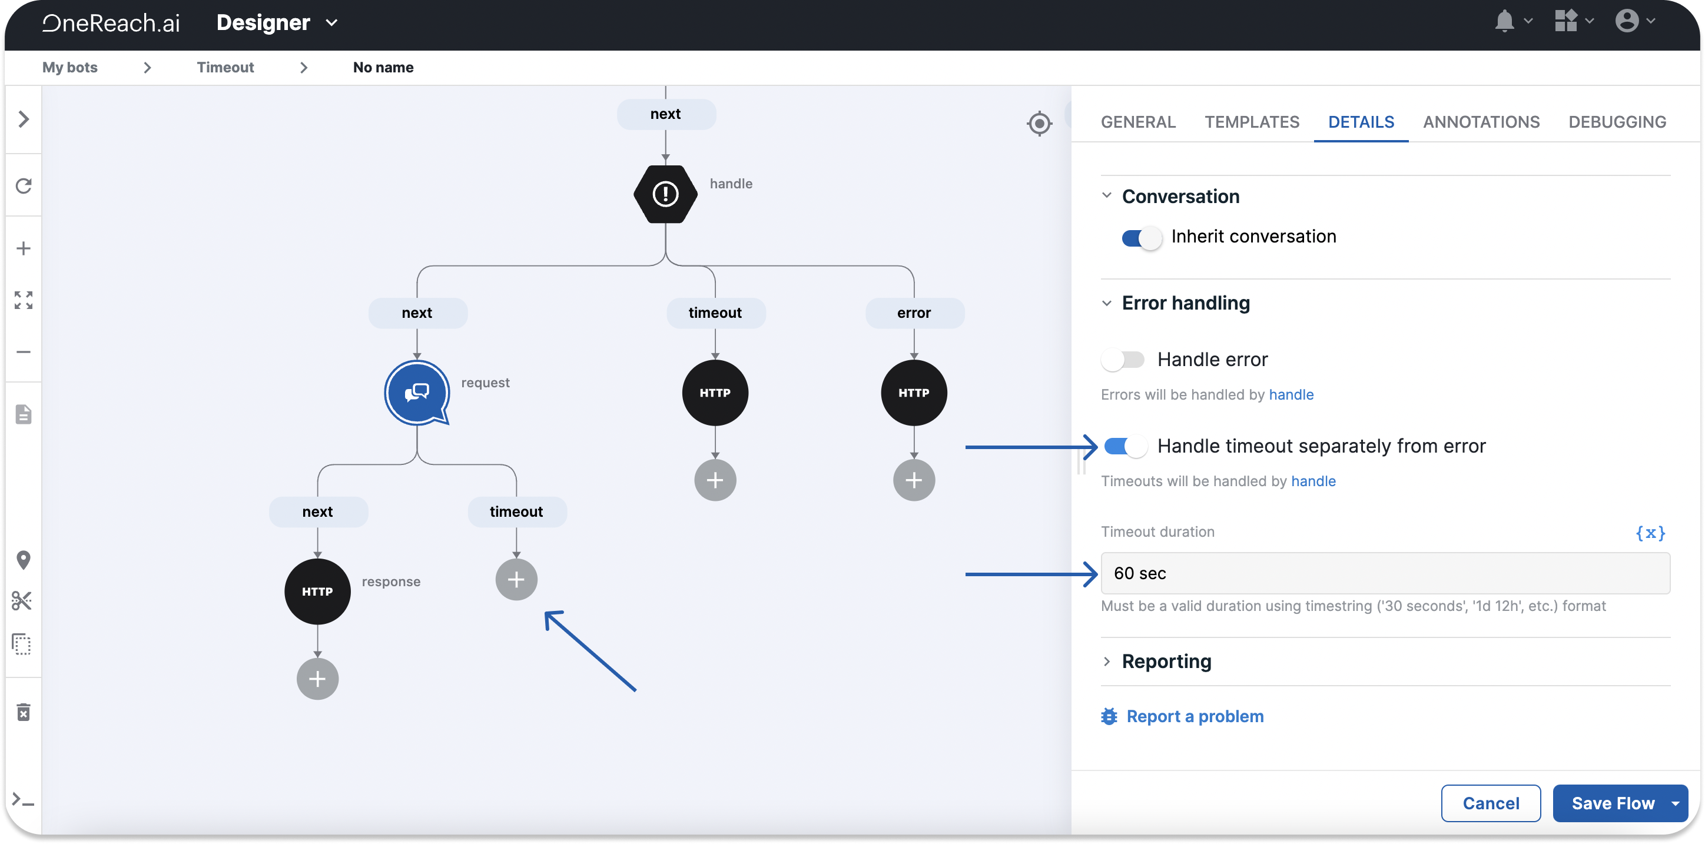Click the trash delete icon in sidebar
The height and width of the screenshot is (844, 1705).
click(x=24, y=712)
